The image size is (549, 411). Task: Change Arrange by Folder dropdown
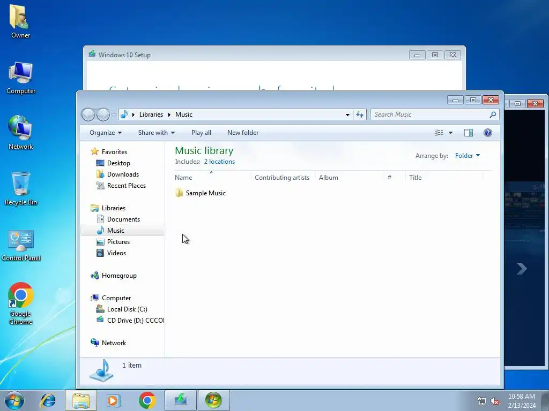pos(468,156)
